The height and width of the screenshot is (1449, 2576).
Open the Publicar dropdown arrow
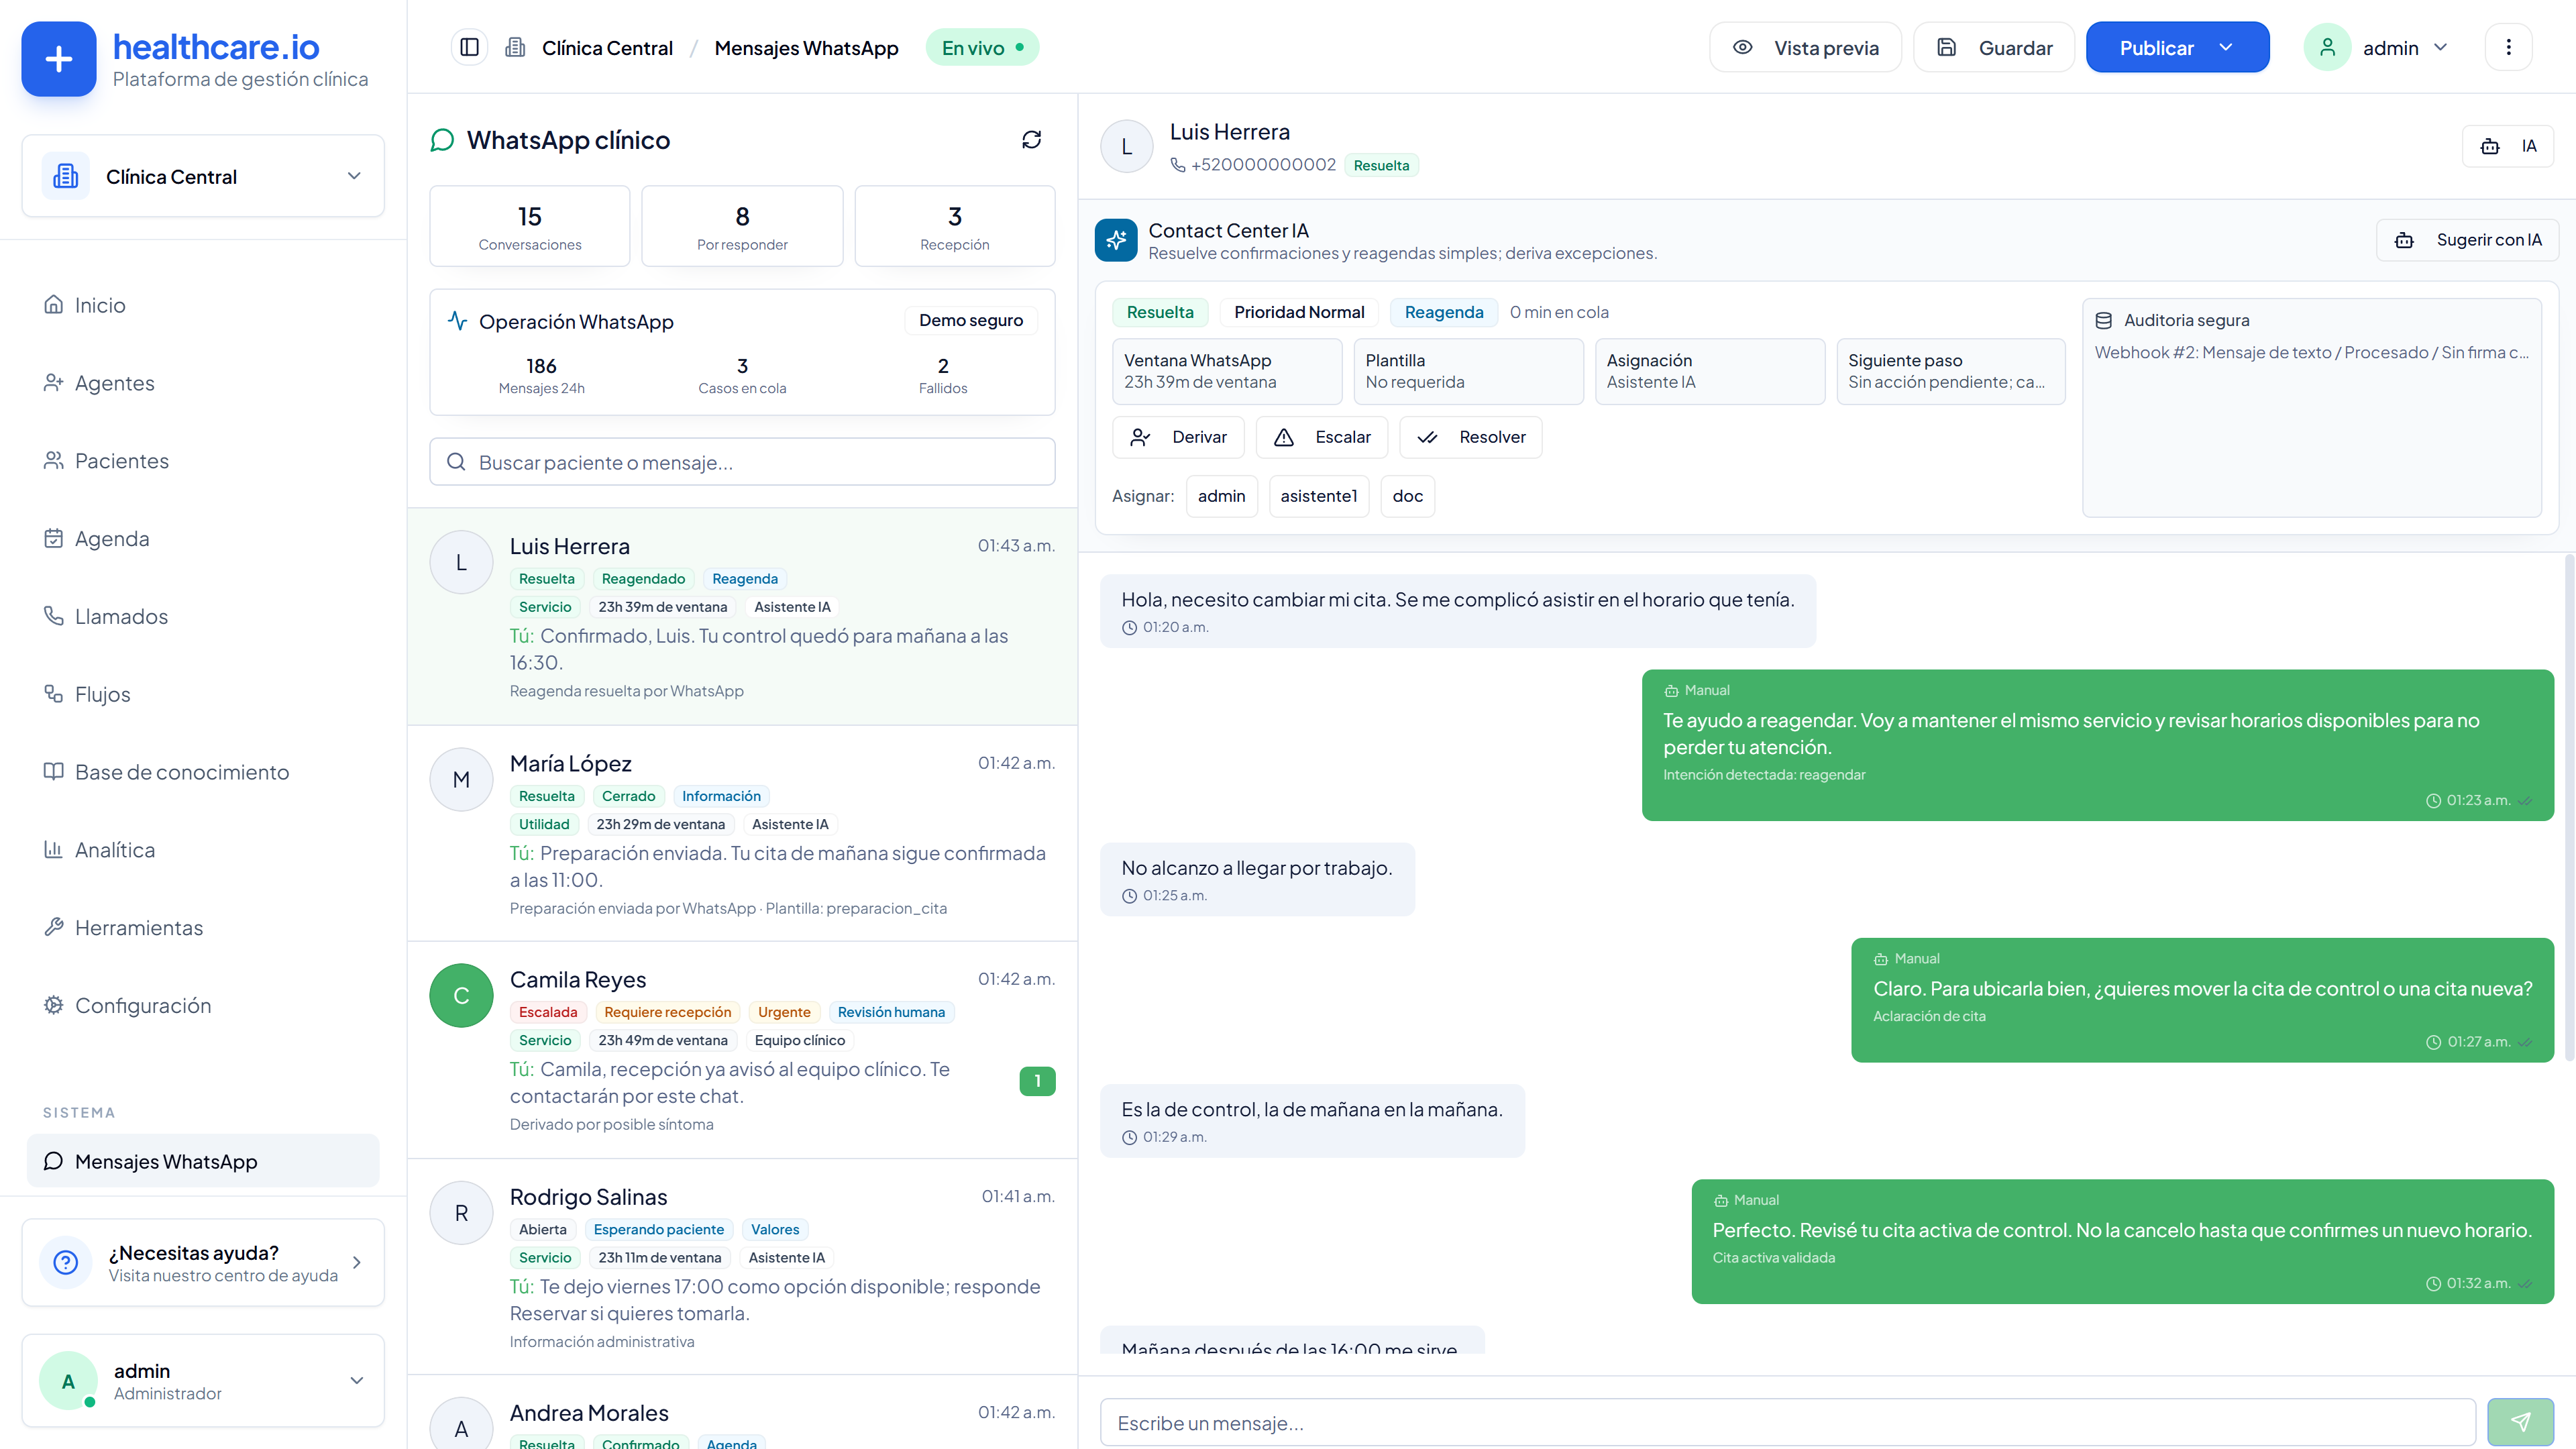click(x=2226, y=47)
